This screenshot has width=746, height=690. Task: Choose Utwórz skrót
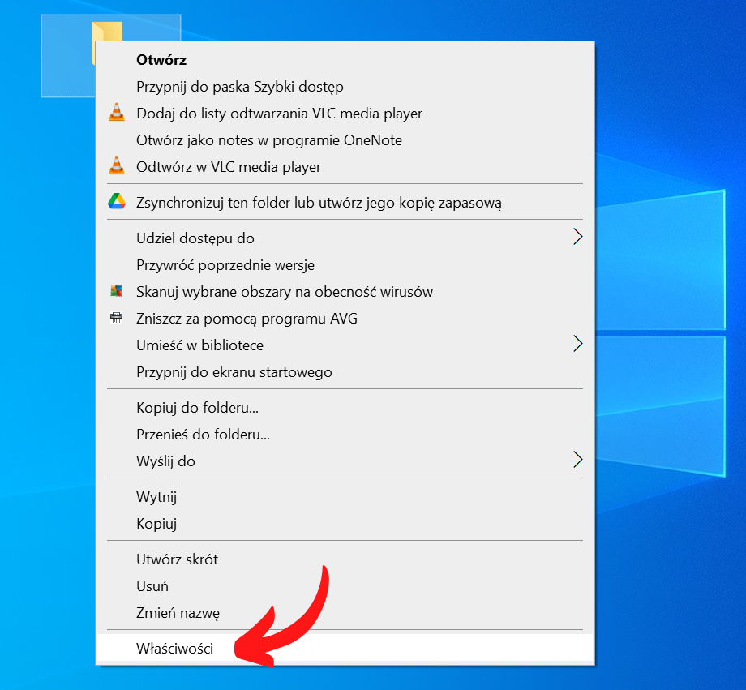click(x=345, y=559)
